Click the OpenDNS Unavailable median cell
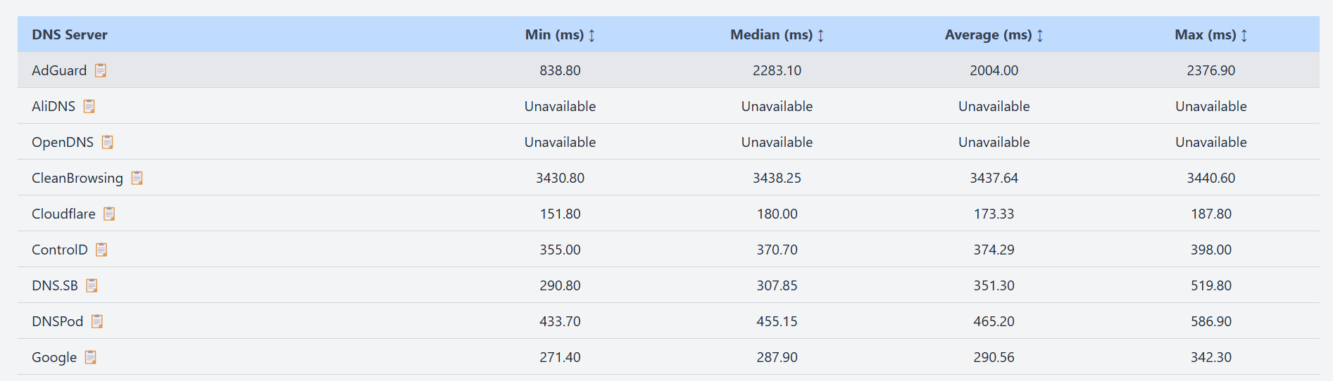Screen dimensions: 1333x381 pos(777,142)
